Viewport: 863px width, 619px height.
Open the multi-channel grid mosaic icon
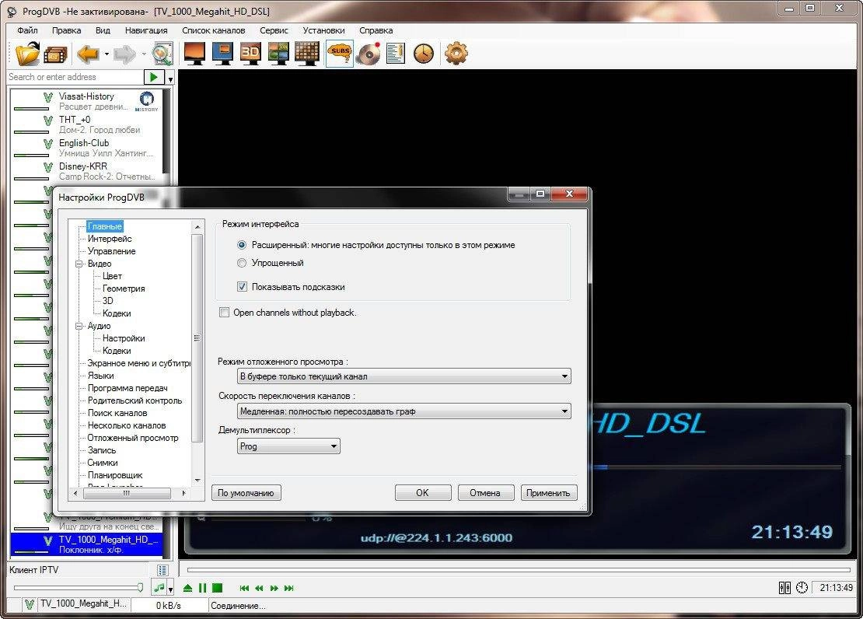[x=307, y=54]
